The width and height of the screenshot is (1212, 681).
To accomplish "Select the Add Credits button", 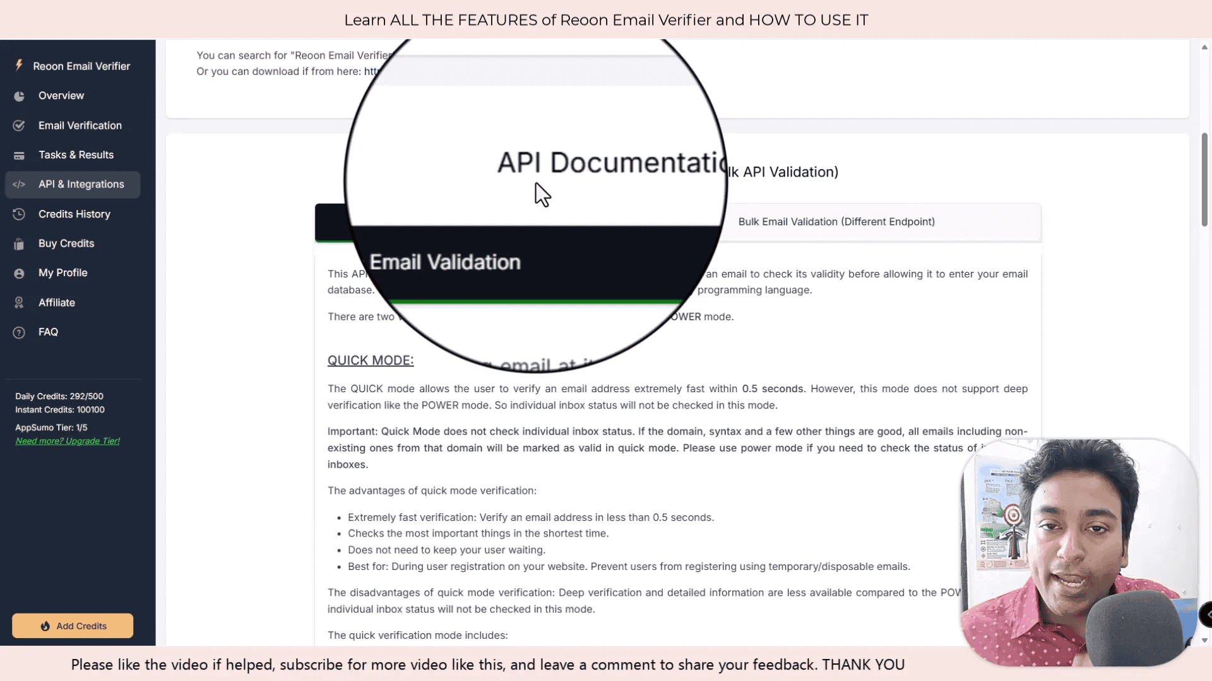I will (73, 626).
